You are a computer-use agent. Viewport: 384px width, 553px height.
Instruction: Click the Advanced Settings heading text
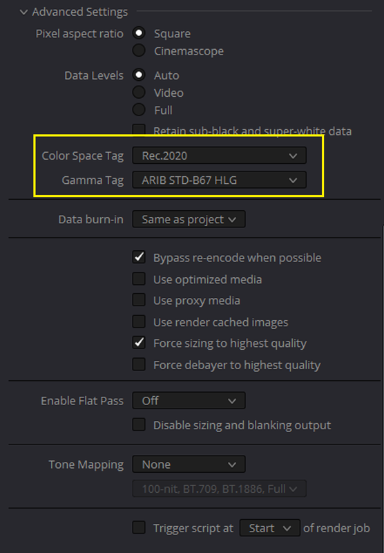(80, 12)
